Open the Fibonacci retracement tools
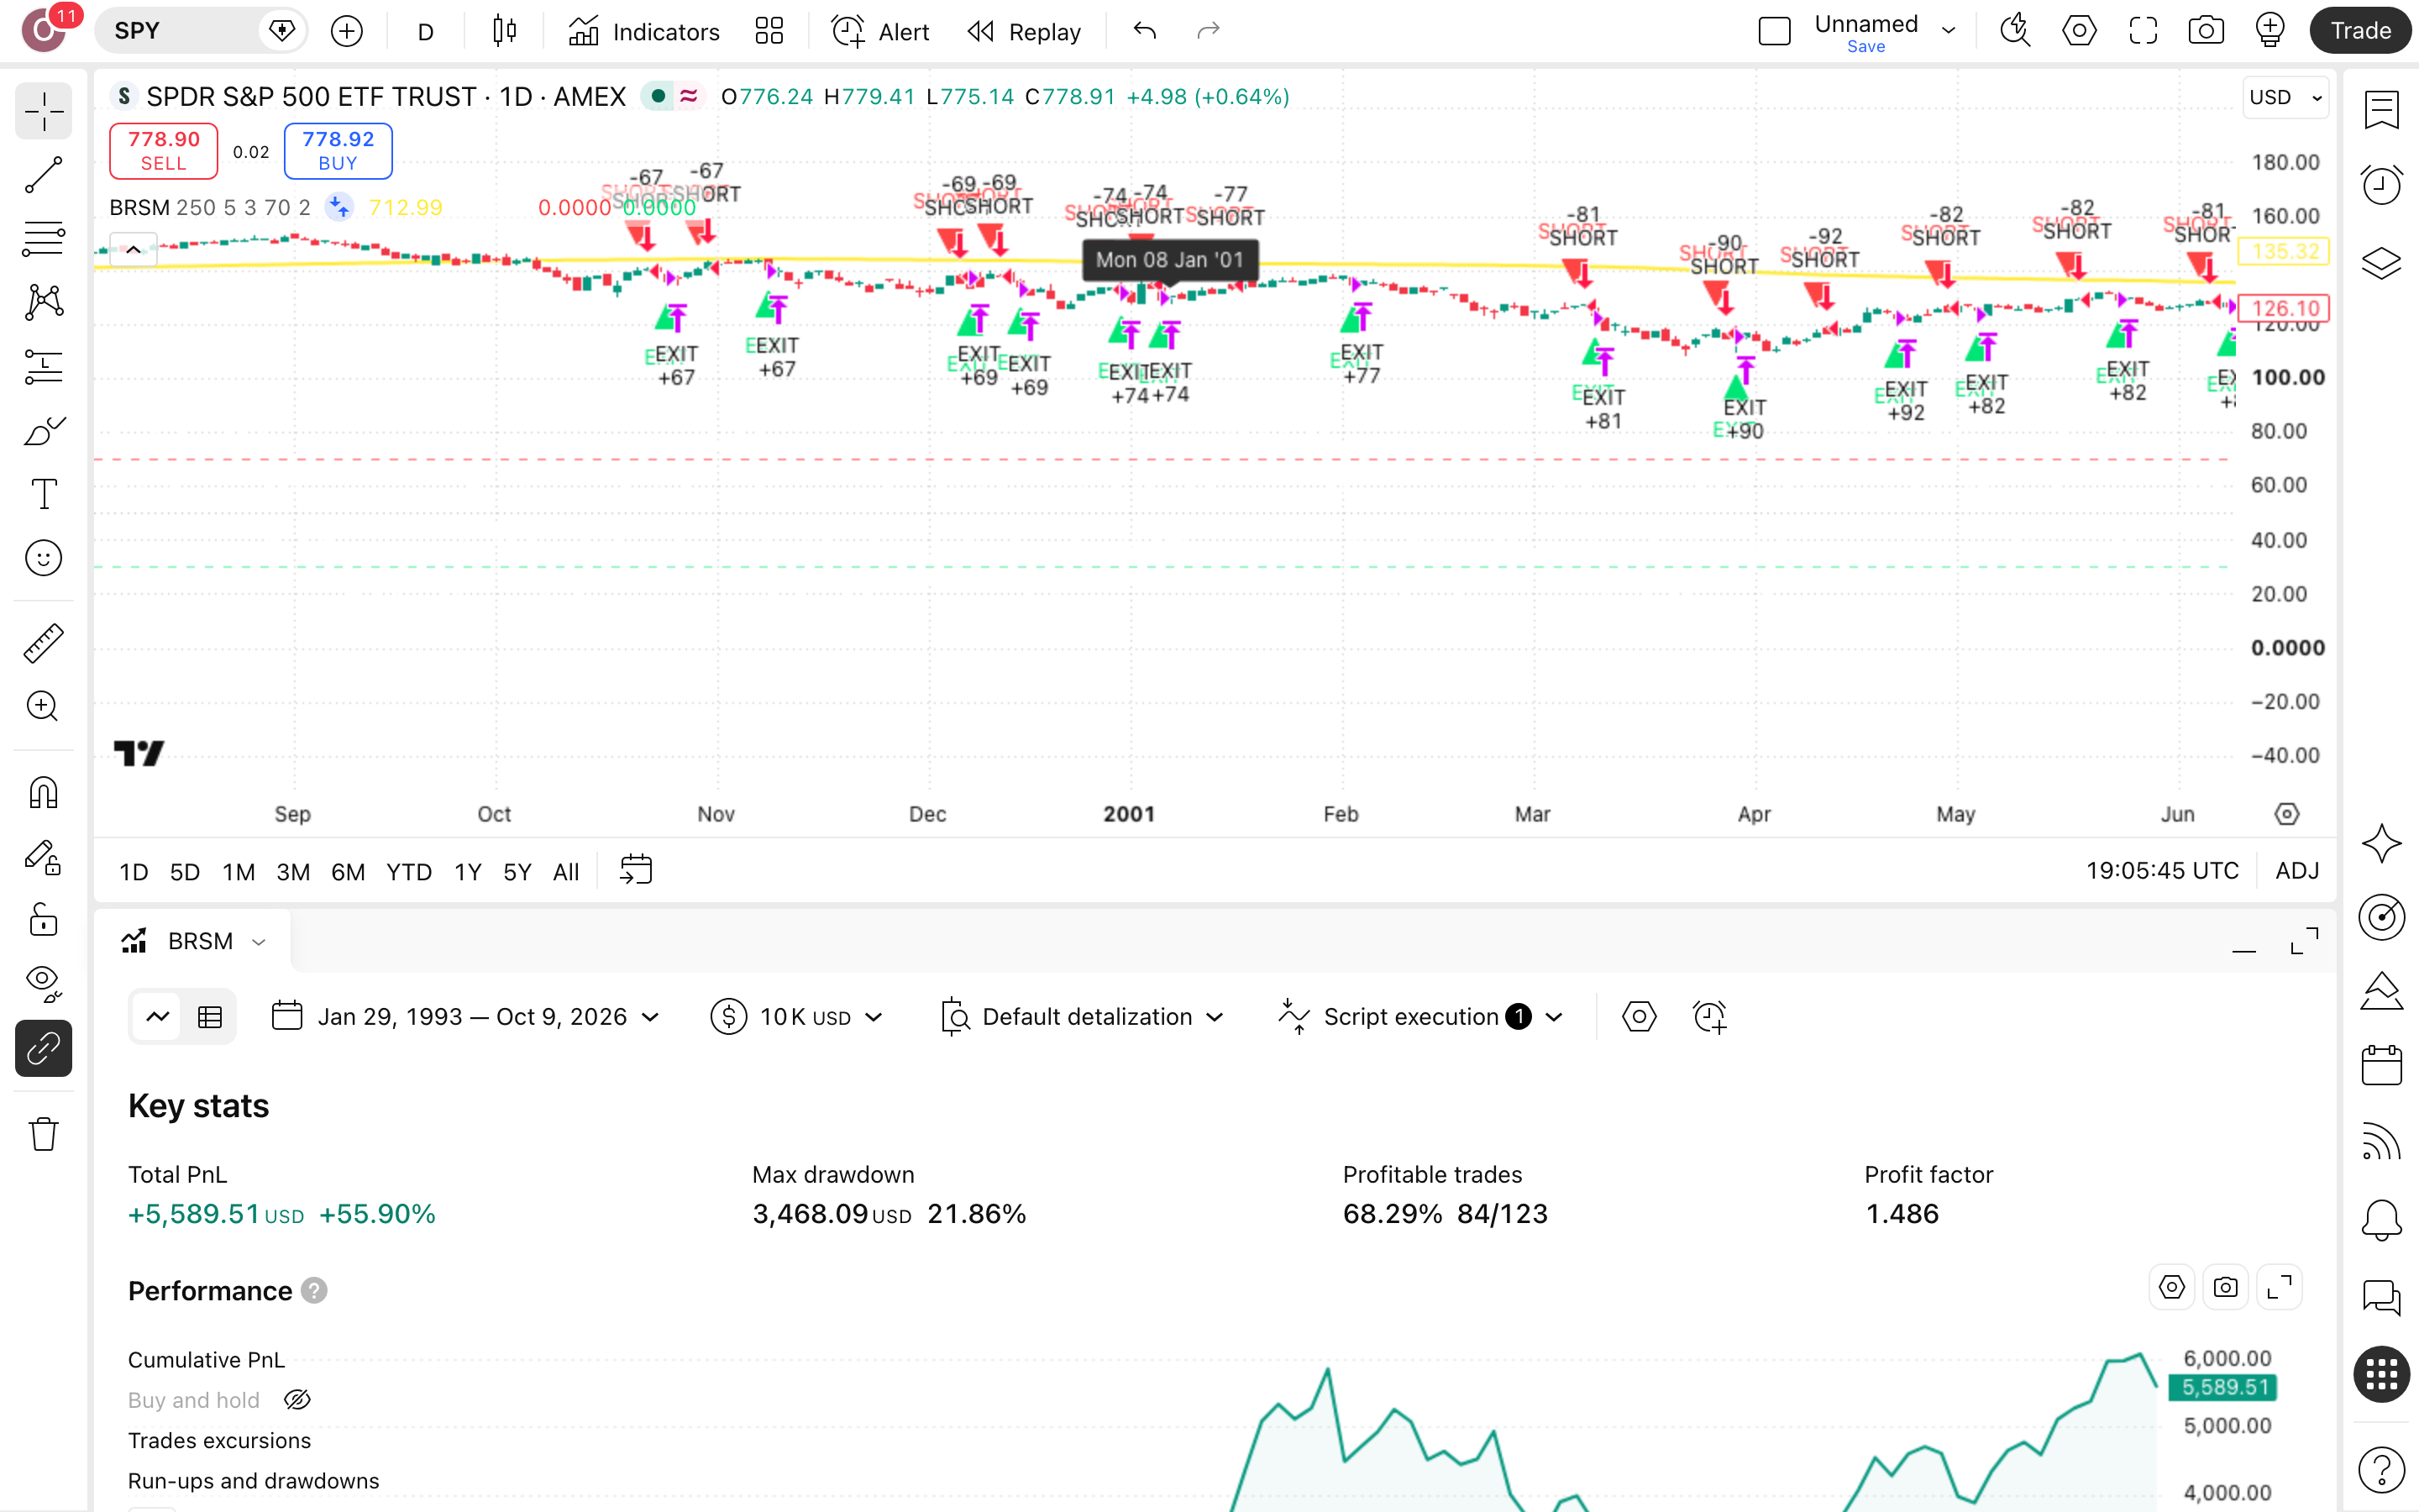Image resolution: width=2419 pixels, height=1512 pixels. coord(43,238)
